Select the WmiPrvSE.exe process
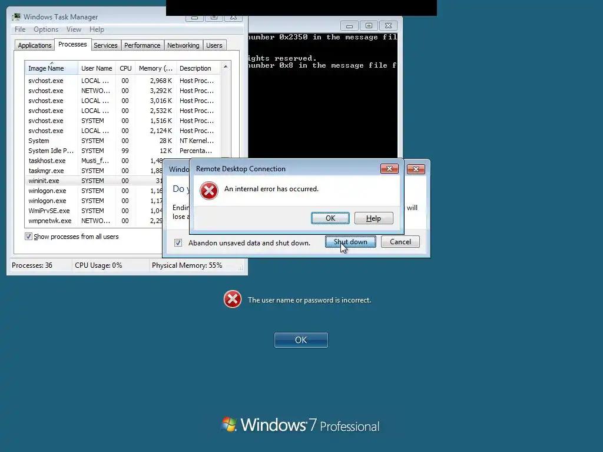This screenshot has height=452, width=603. point(94,211)
